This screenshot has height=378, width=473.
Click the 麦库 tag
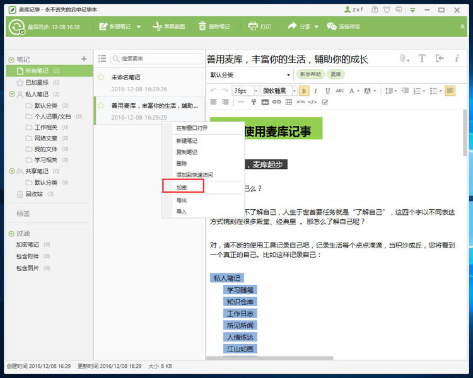tap(336, 74)
